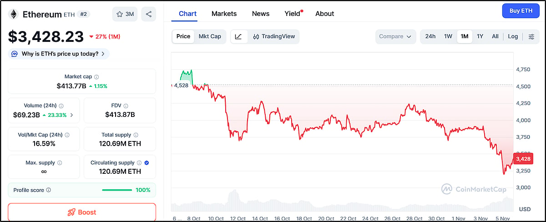The width and height of the screenshot is (546, 222).
Task: Click the info icon beside Max. supply
Action: click(x=60, y=162)
